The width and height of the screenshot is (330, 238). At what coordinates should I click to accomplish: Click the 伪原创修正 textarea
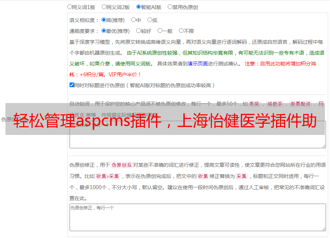click(198, 217)
